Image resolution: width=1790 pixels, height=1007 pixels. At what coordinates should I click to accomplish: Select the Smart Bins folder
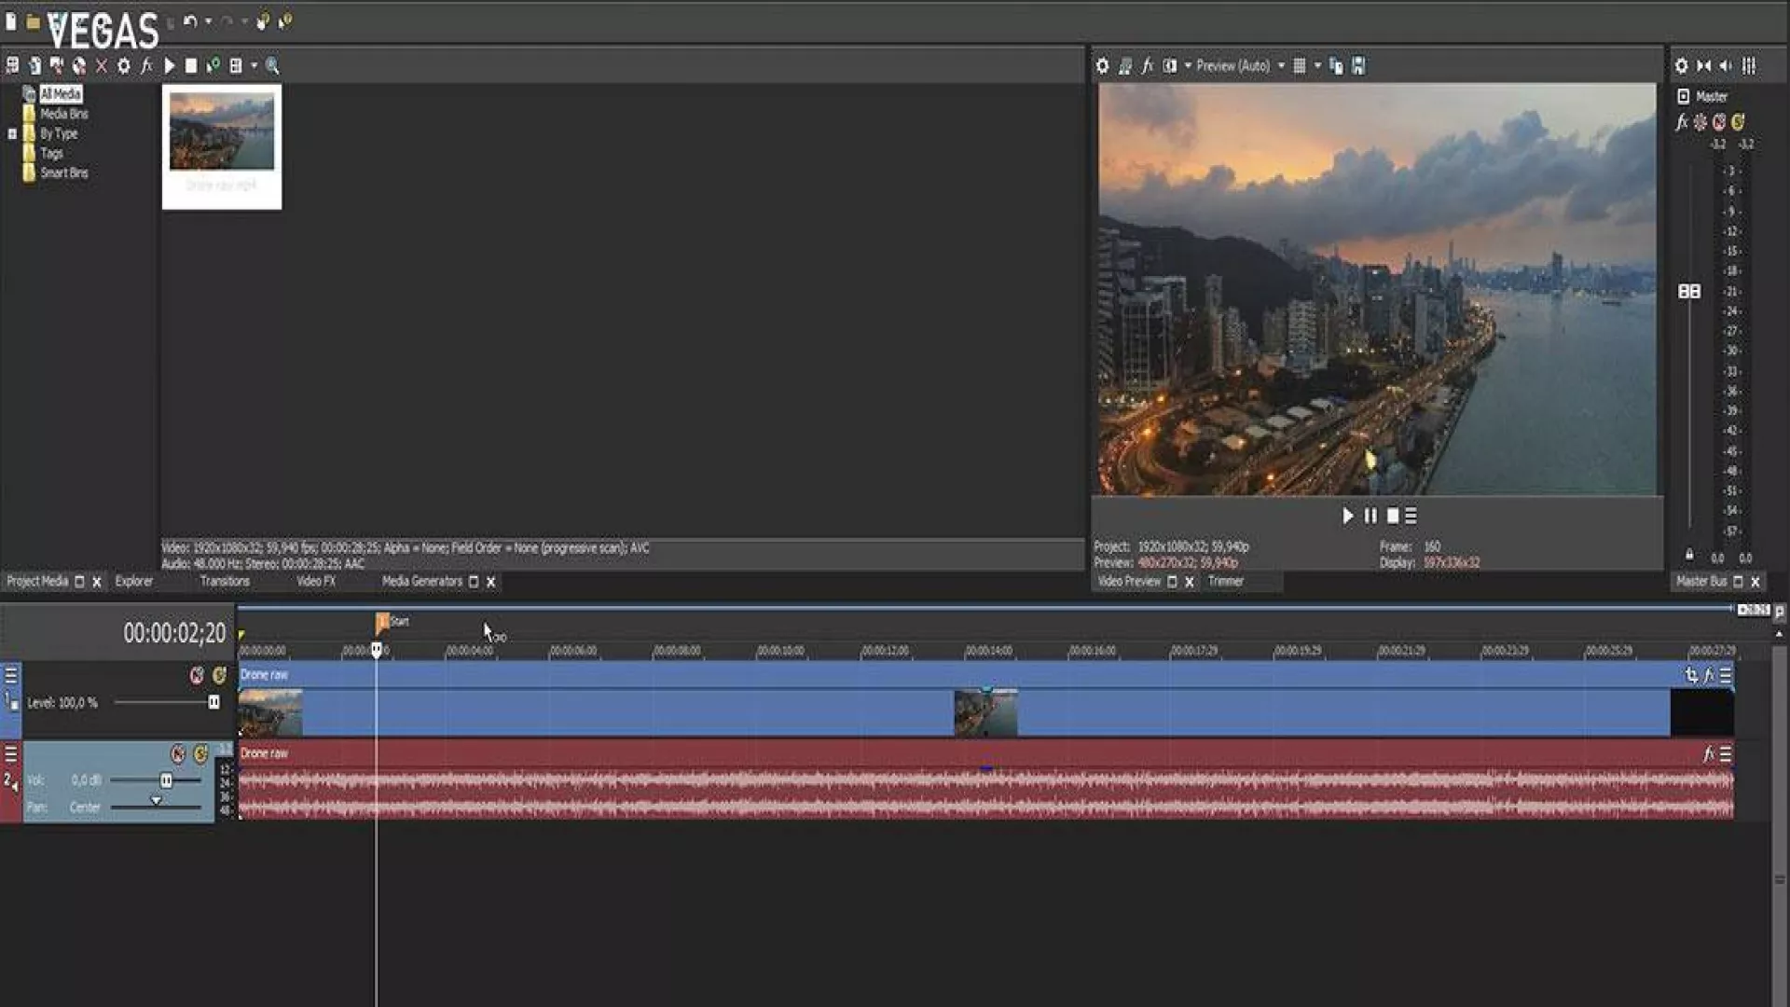coord(63,172)
